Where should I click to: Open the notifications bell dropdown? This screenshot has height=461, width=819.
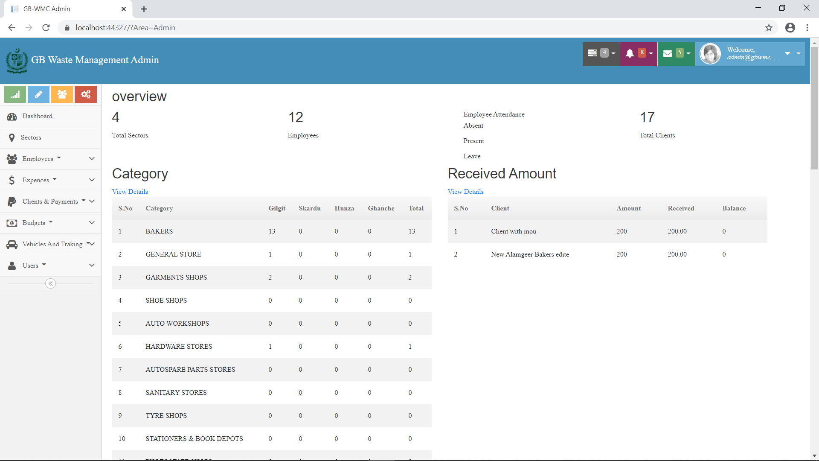[x=638, y=53]
